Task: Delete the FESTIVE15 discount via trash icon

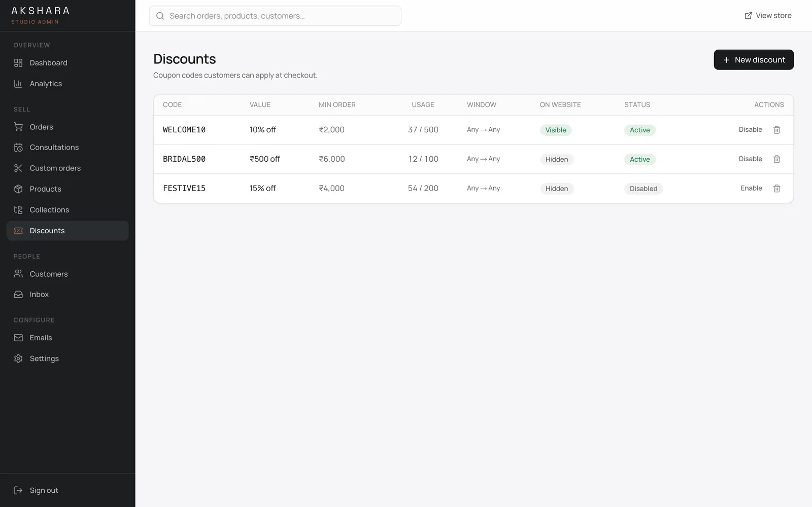Action: 776,189
